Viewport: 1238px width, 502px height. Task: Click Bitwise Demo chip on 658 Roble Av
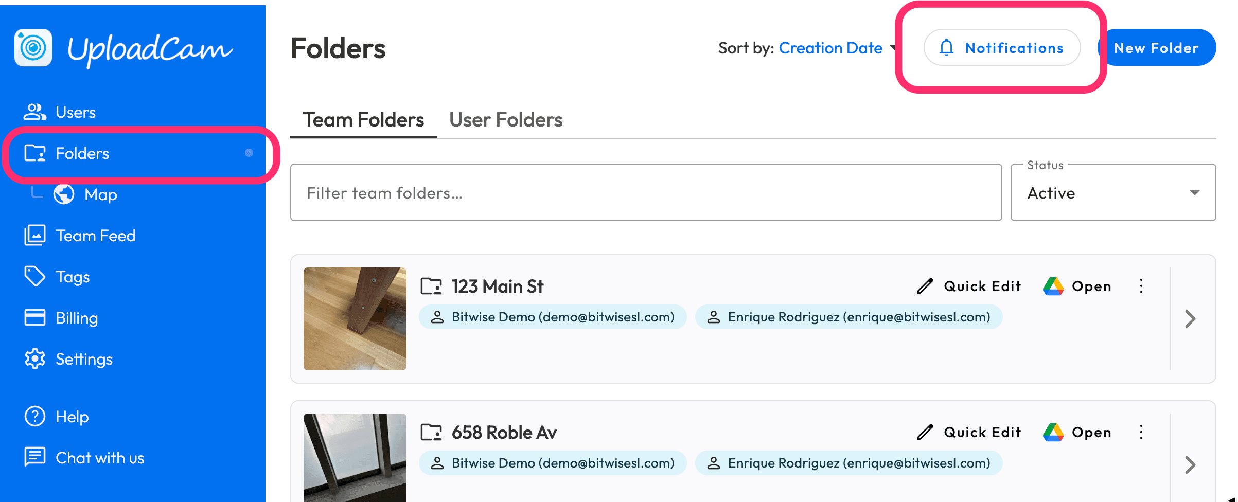[x=553, y=463]
